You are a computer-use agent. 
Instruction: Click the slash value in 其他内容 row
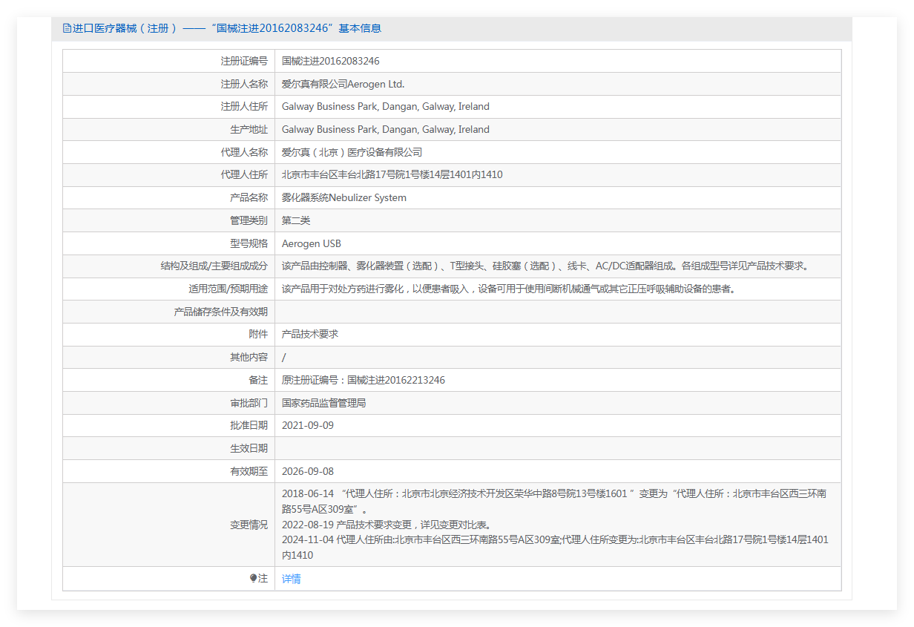pyautogui.click(x=284, y=358)
